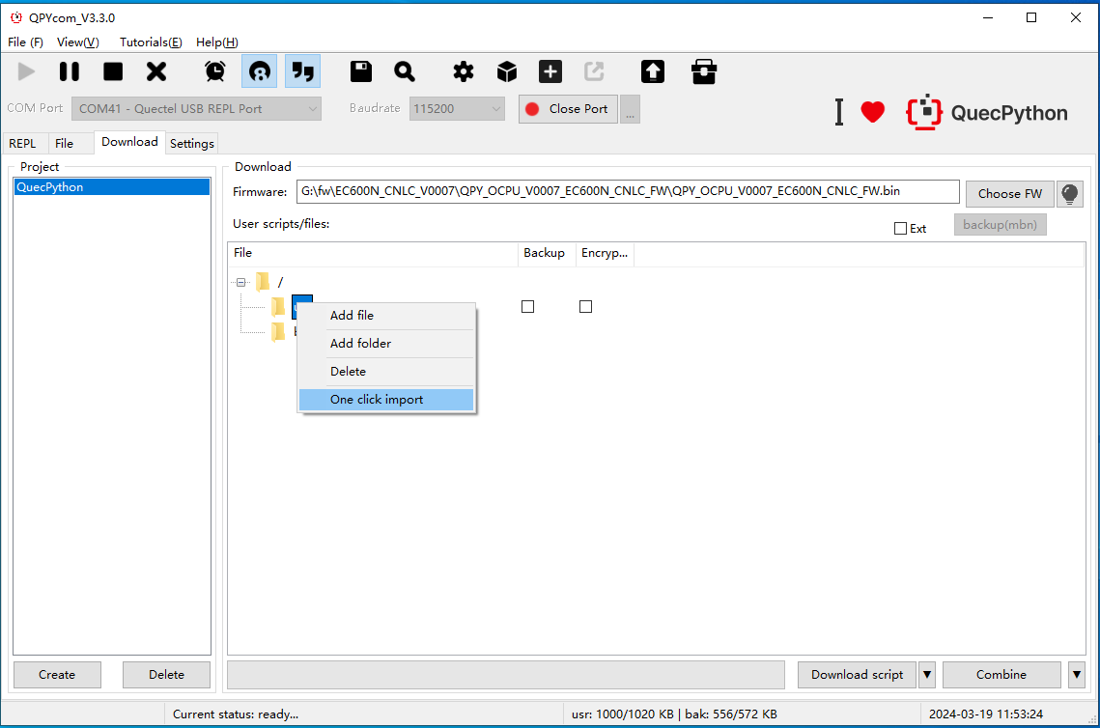Viewport: 1100px width, 728px height.
Task: Toggle the quotation marks toolbar icon
Action: (302, 71)
